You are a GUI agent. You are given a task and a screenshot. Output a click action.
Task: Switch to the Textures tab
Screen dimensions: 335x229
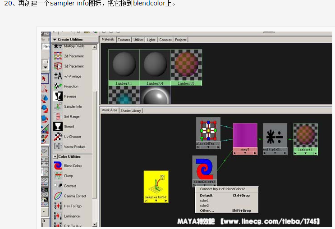[124, 40]
